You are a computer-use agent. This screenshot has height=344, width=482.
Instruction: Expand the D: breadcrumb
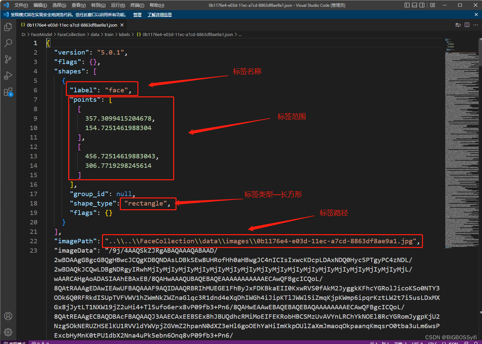tap(24, 34)
